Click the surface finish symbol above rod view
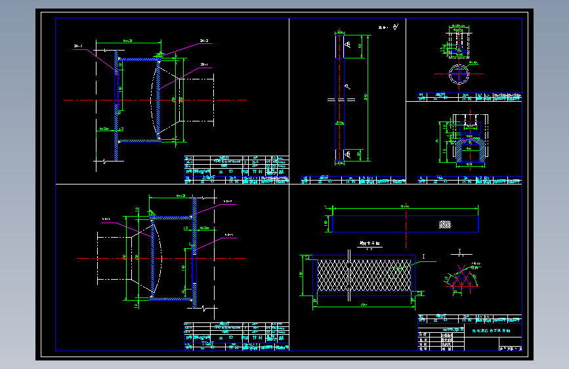569x369 pixels. (396, 26)
